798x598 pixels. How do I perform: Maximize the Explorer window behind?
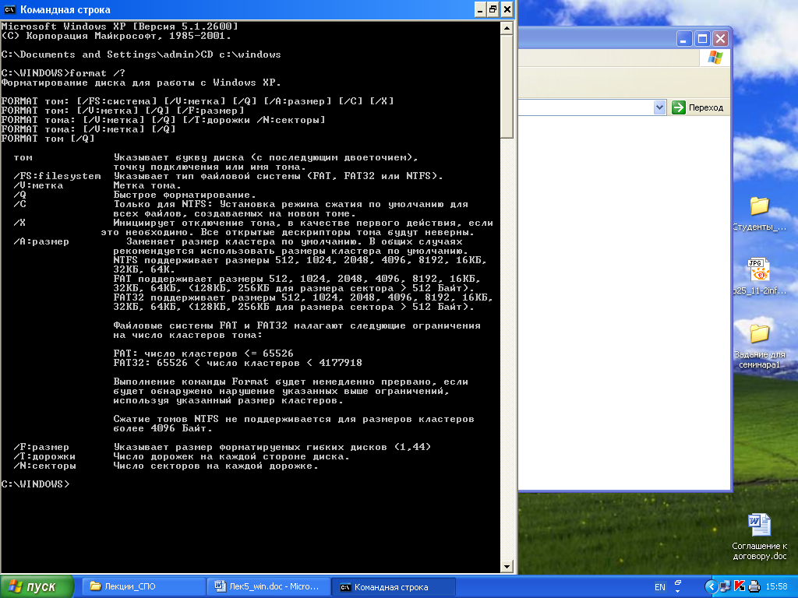[x=702, y=39]
